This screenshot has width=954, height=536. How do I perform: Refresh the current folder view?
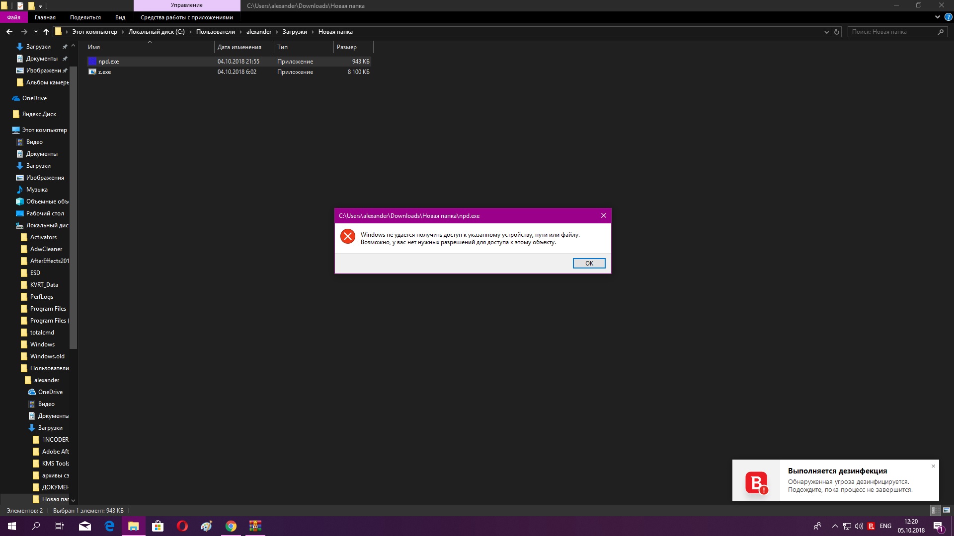tap(837, 32)
